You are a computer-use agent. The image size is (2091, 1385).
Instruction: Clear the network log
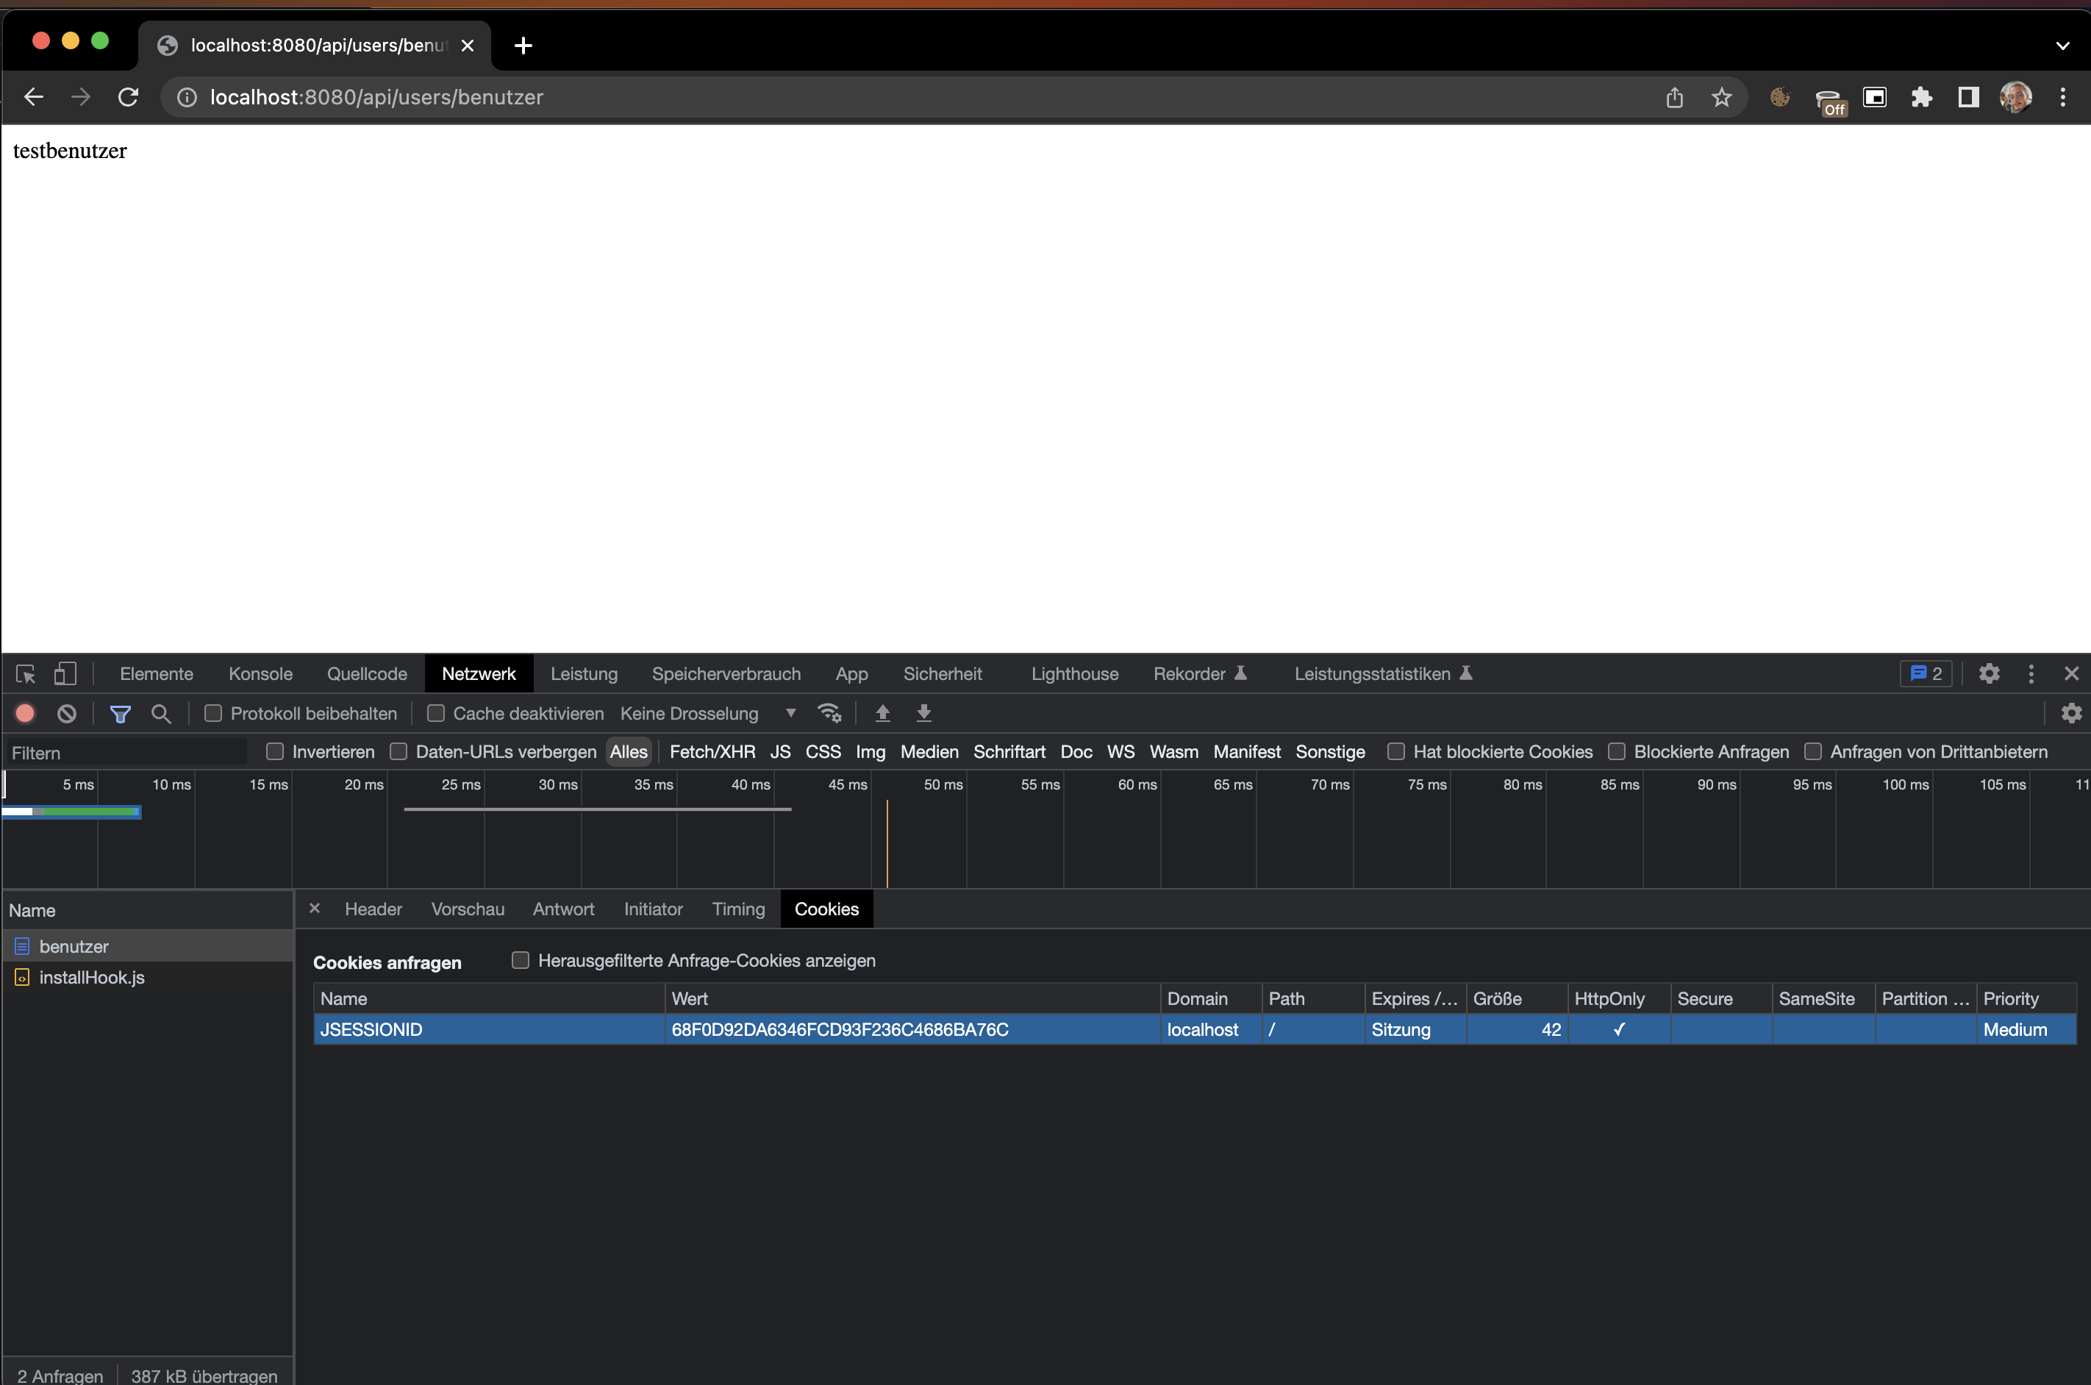tap(66, 713)
